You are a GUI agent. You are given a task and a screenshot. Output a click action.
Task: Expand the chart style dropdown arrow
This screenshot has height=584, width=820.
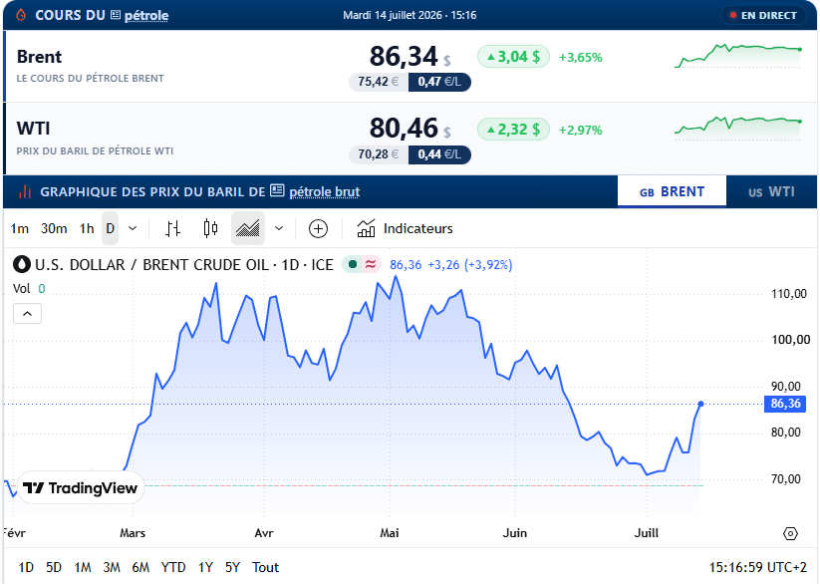(279, 228)
